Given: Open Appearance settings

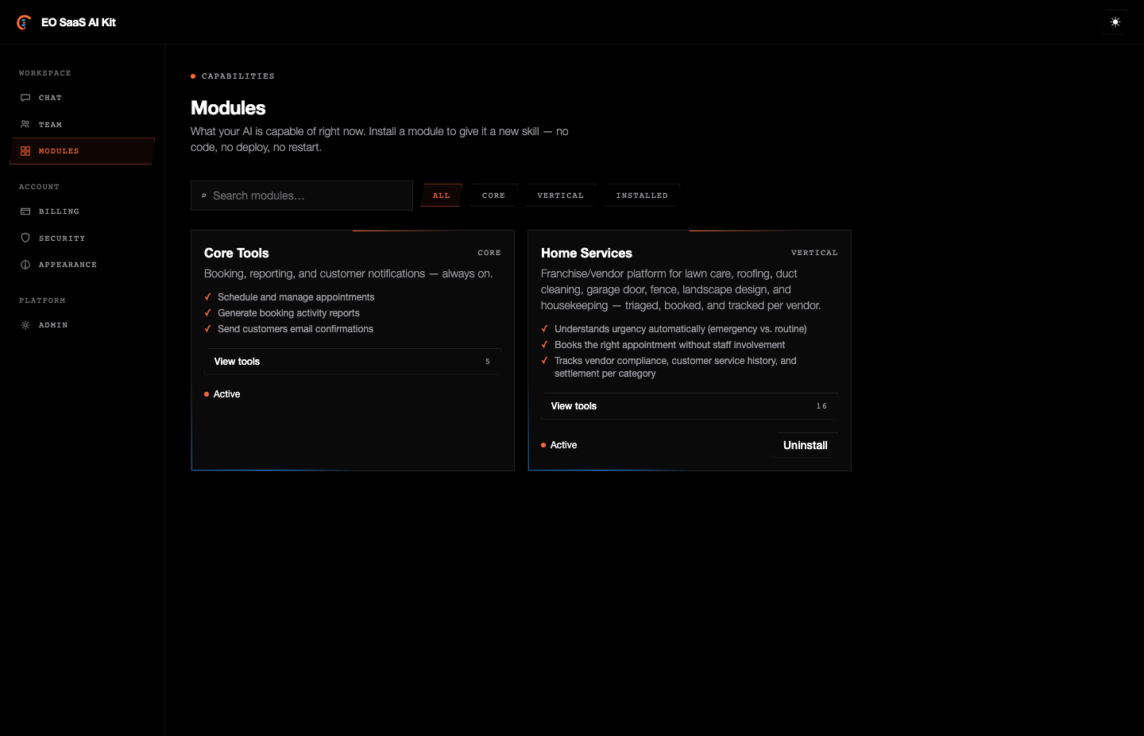Looking at the screenshot, I should pos(83,265).
